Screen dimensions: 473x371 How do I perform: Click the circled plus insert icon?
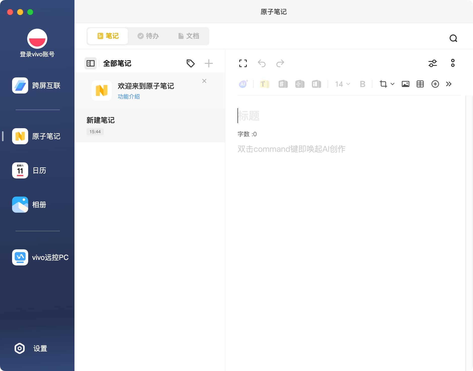[x=435, y=84]
